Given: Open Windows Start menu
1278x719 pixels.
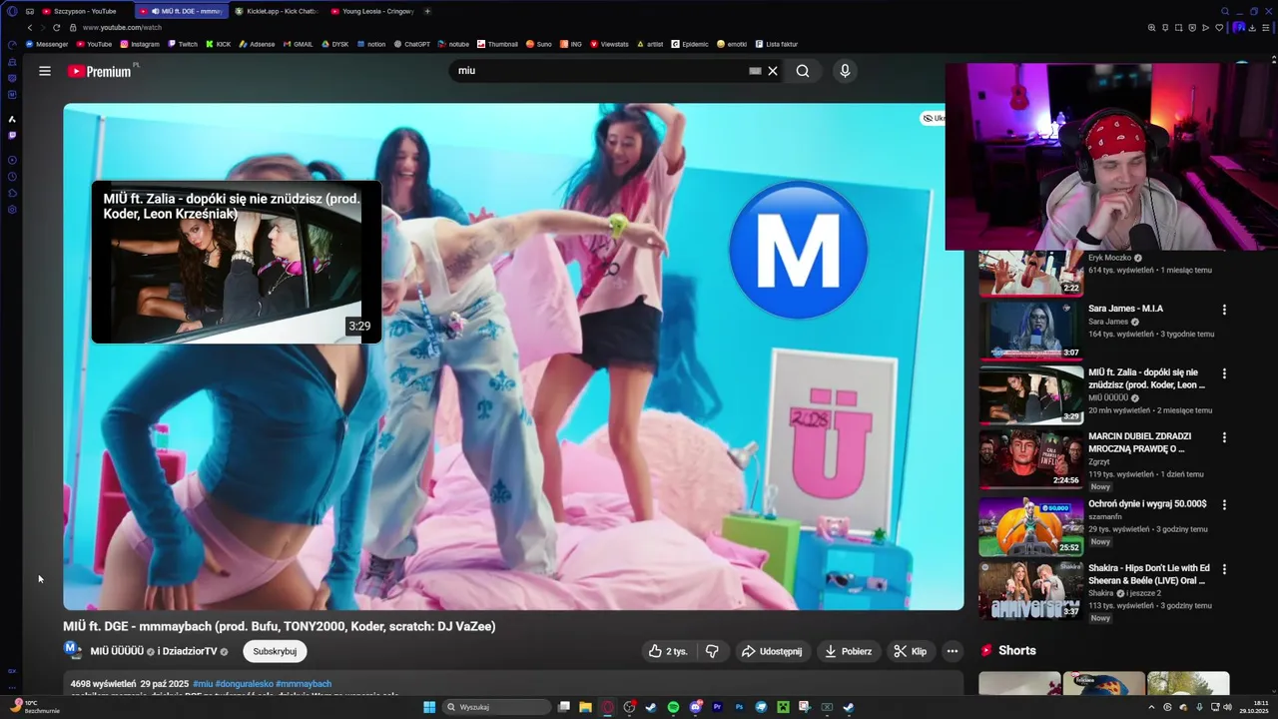Looking at the screenshot, I should [429, 707].
